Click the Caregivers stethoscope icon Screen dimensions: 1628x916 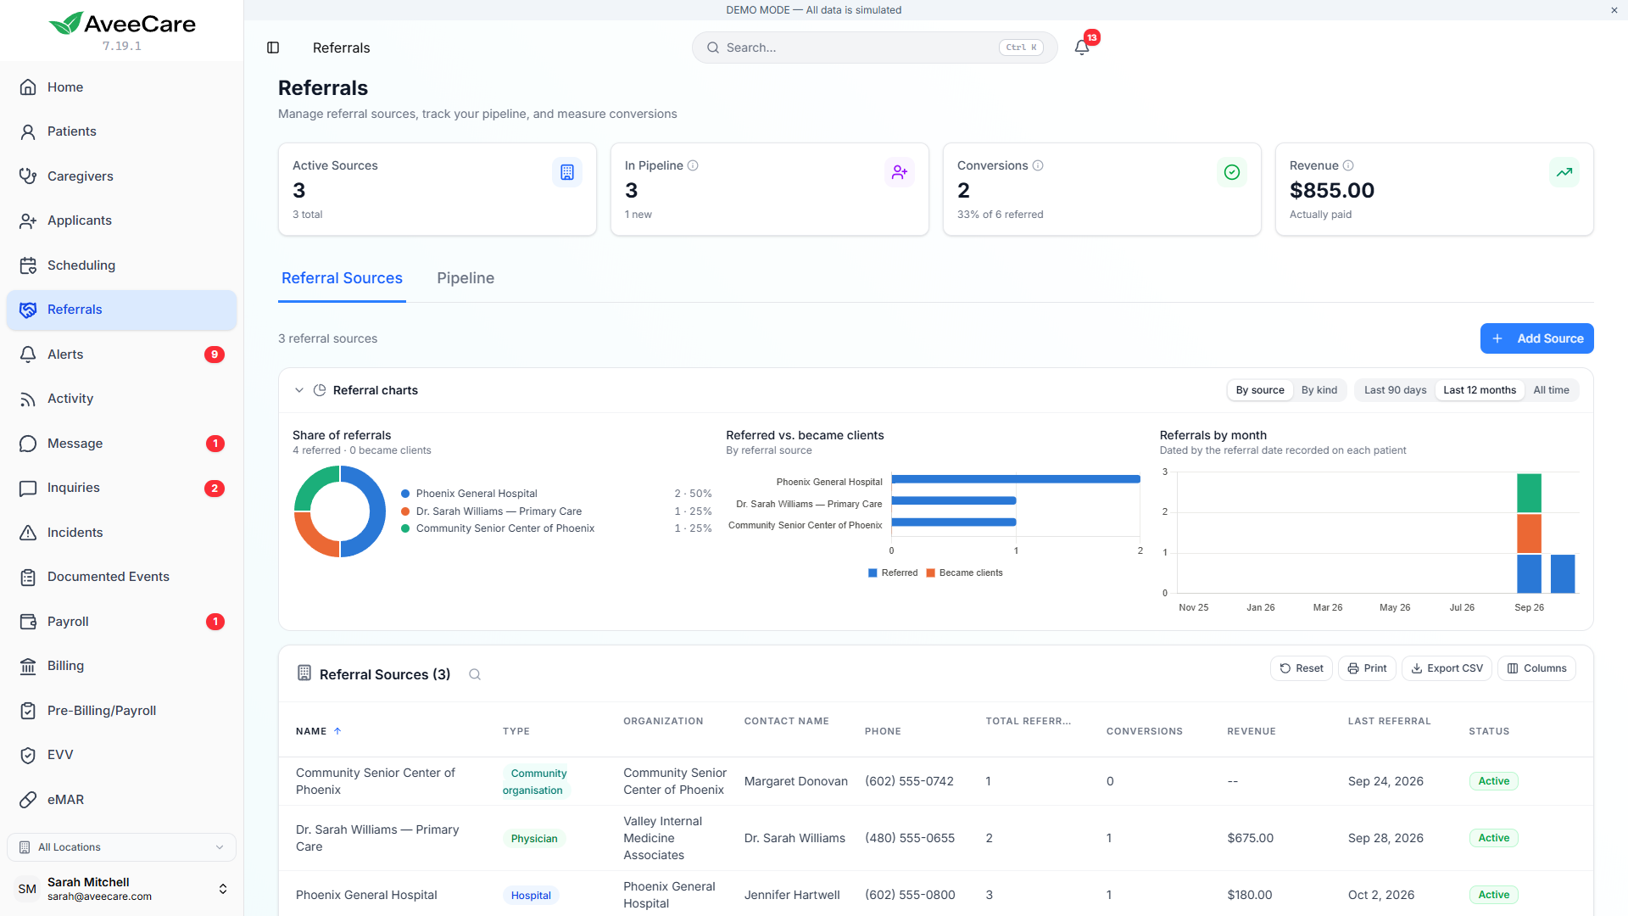pos(28,176)
